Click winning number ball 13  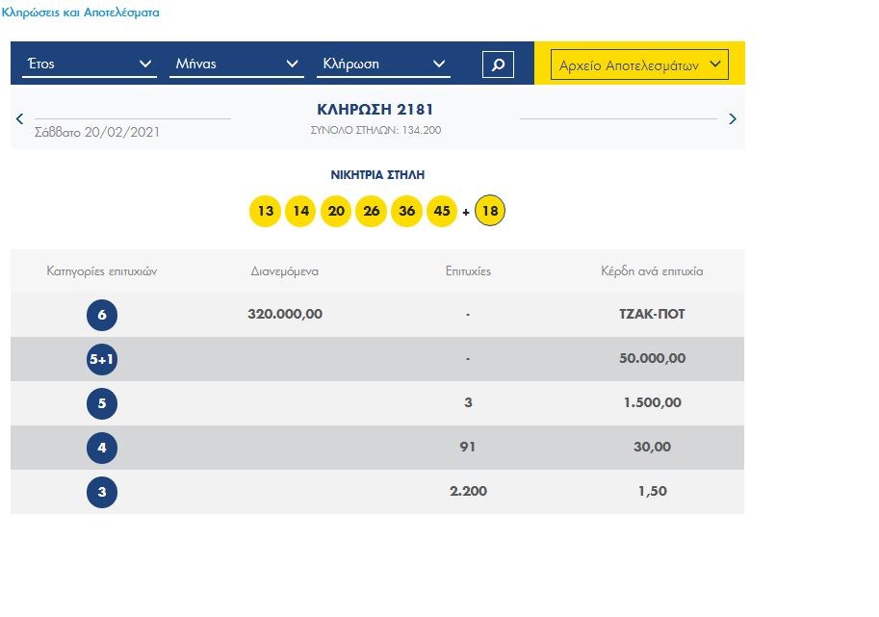coord(265,212)
